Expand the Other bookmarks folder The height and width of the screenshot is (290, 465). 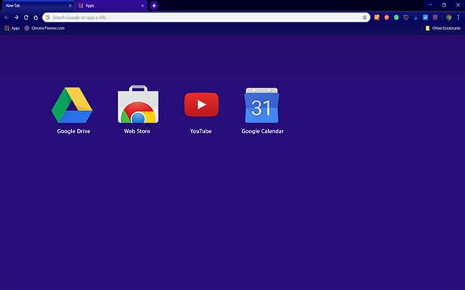443,28
